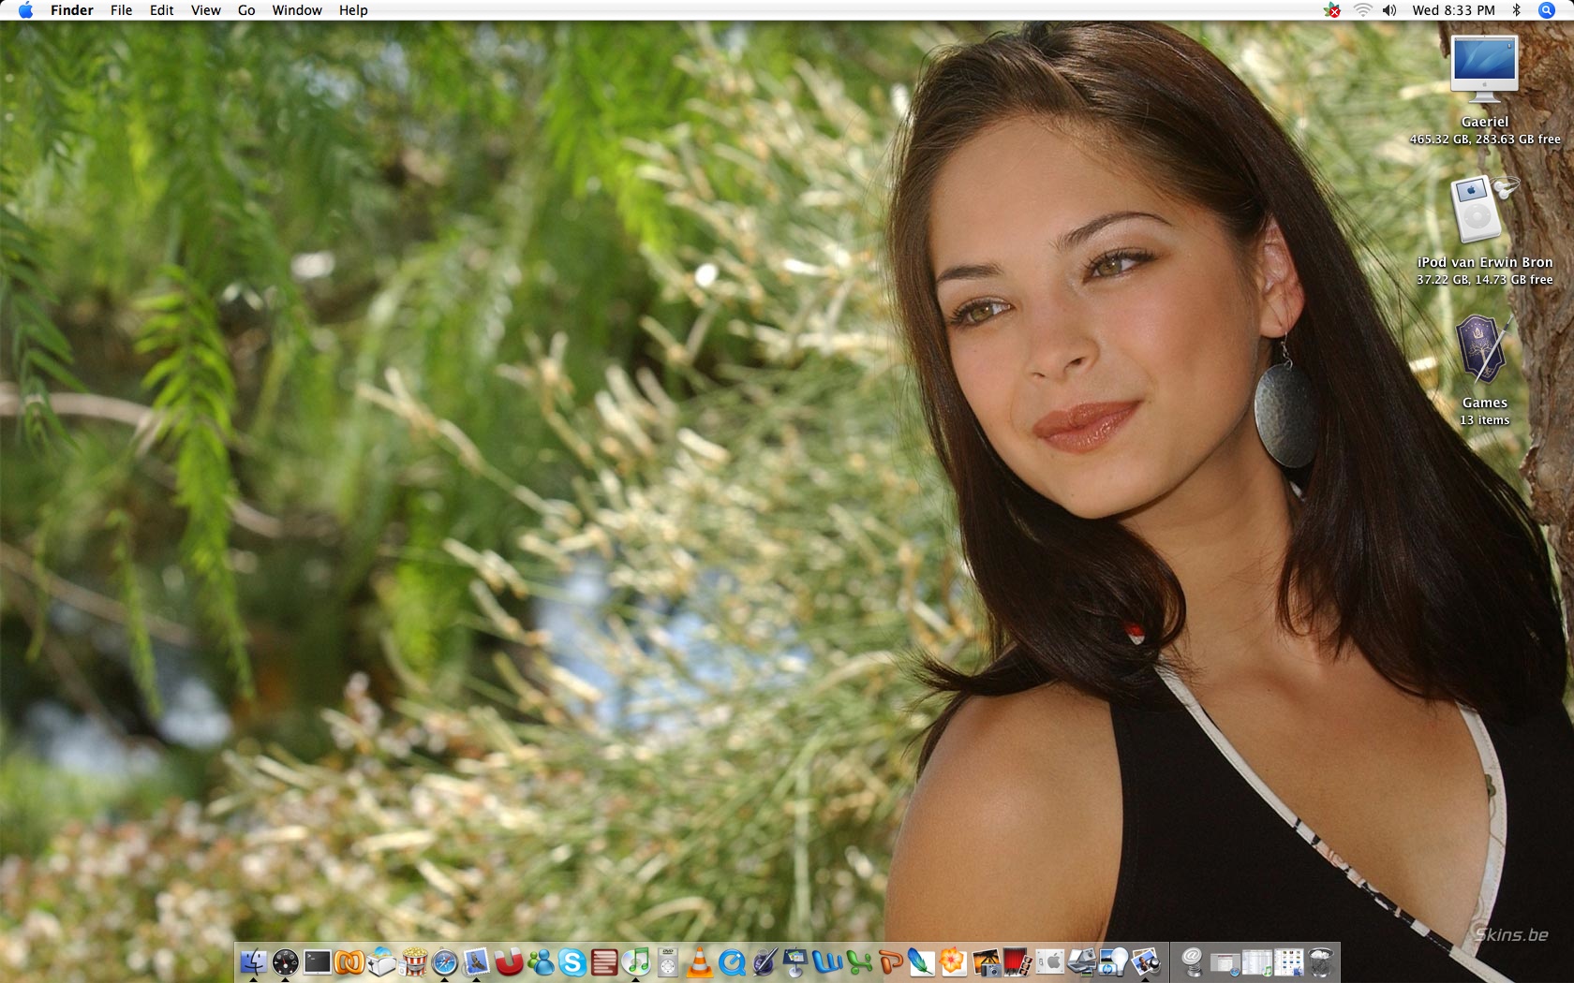The height and width of the screenshot is (983, 1574).
Task: Click the red lined notebook dock icon
Action: pyautogui.click(x=603, y=961)
